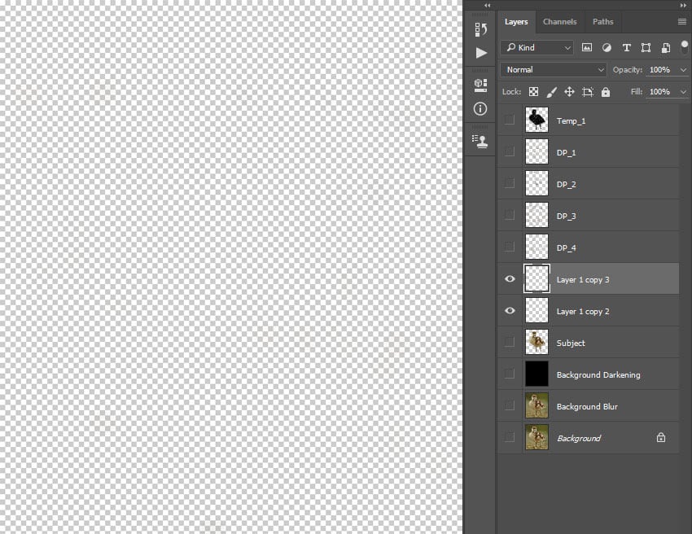Screen dimensions: 692x534
Task: Open the Kind filter dropdown
Action: 537,47
